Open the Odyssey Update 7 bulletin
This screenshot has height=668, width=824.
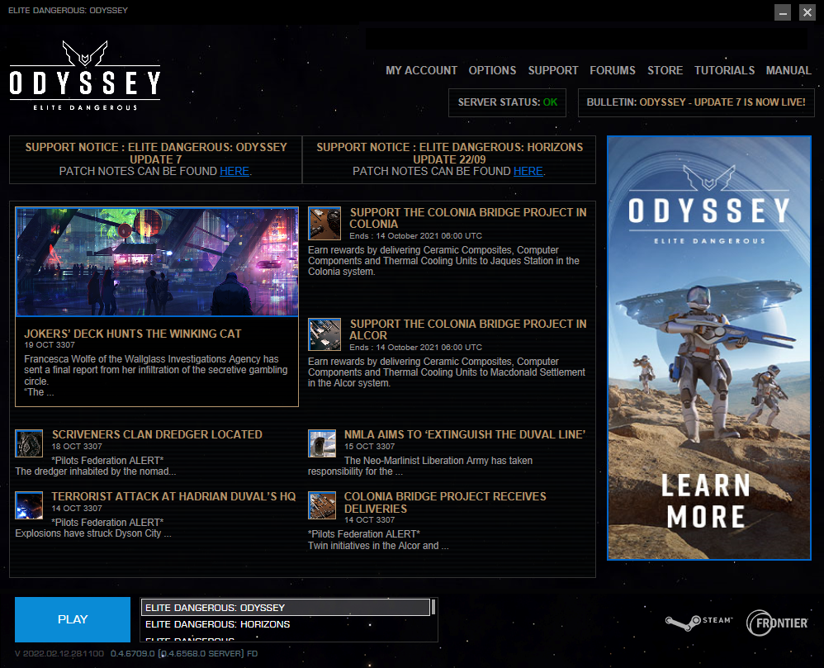click(696, 102)
